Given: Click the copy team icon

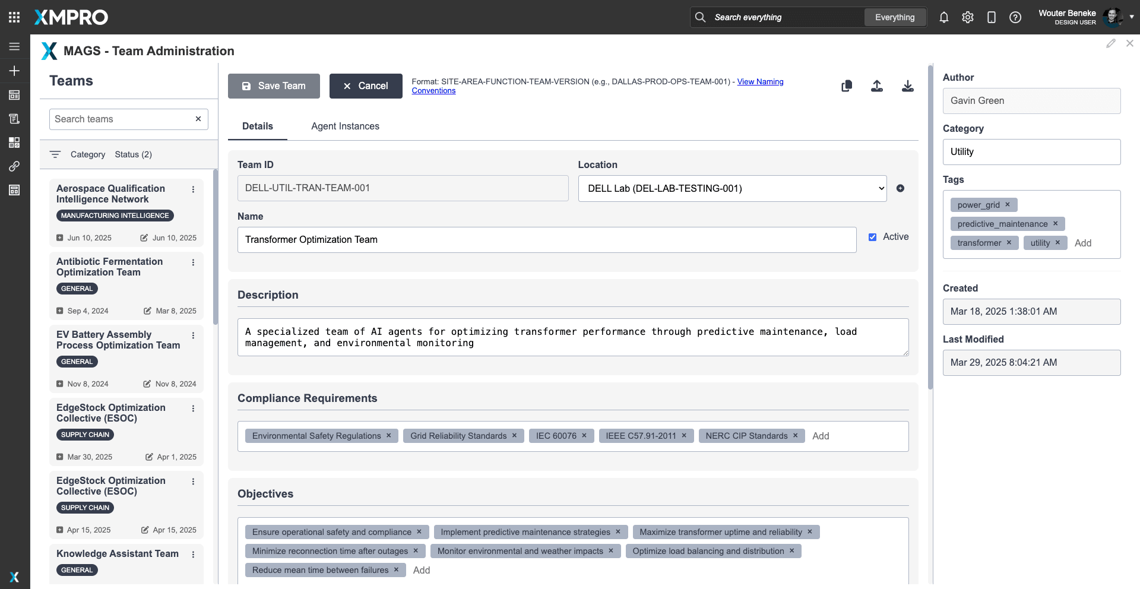Looking at the screenshot, I should [x=847, y=86].
